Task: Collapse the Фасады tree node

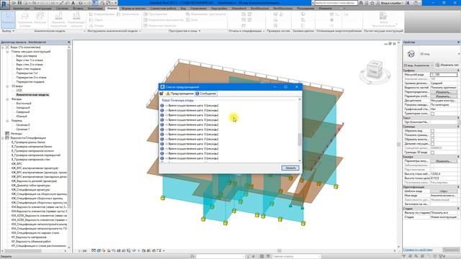Action: pos(7,99)
